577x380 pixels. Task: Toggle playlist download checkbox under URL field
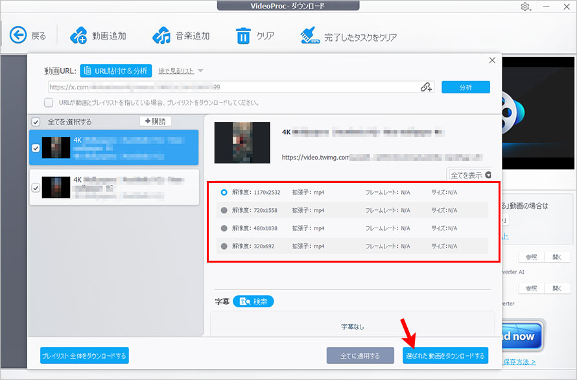pos(49,102)
